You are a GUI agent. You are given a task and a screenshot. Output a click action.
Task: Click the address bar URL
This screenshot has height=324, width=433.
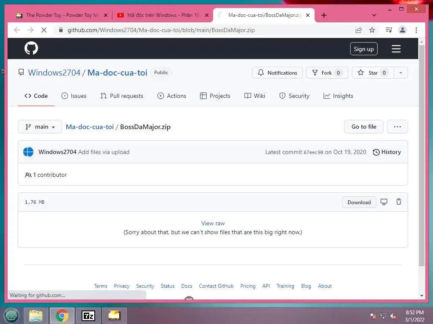coord(161,30)
